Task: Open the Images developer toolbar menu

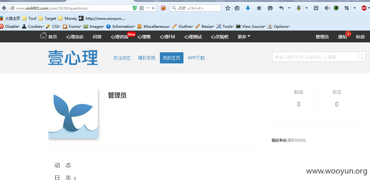Action: click(94, 26)
